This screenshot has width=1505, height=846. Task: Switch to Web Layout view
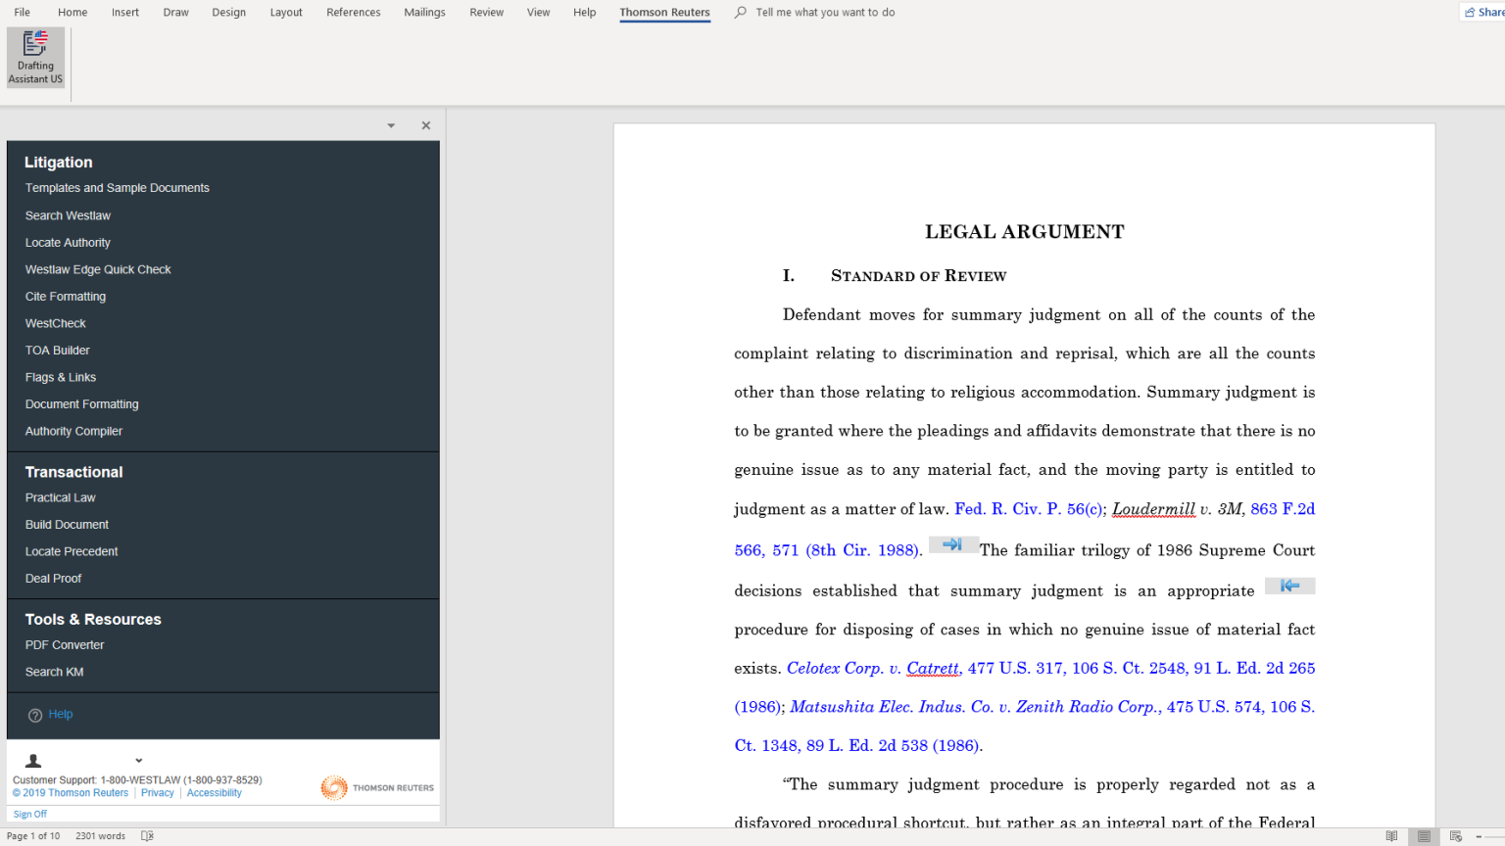pyautogui.click(x=1455, y=835)
